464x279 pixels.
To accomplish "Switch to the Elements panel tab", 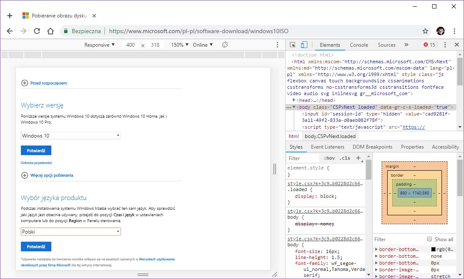I will pyautogui.click(x=330, y=45).
